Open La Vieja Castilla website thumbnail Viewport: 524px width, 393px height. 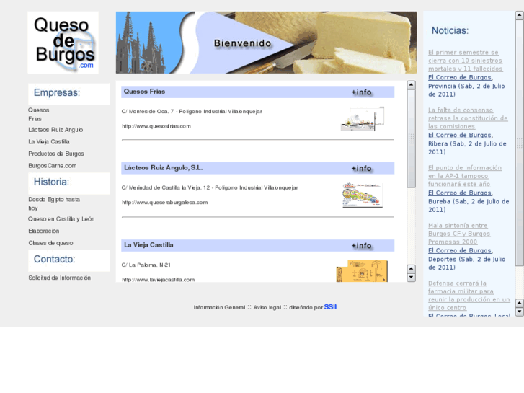click(362, 271)
